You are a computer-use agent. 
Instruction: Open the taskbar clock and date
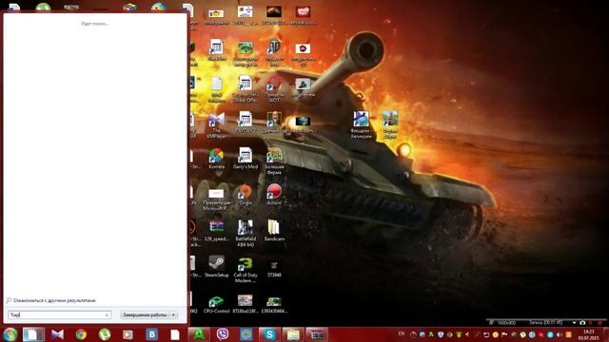[x=589, y=334]
